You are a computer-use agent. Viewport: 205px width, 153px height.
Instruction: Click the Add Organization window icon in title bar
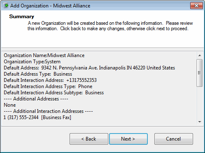coord(5,6)
